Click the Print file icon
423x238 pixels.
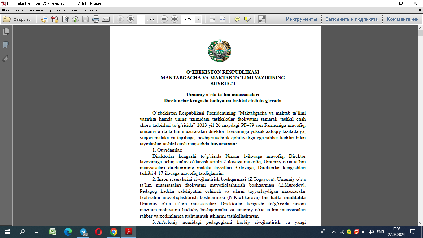(96, 19)
